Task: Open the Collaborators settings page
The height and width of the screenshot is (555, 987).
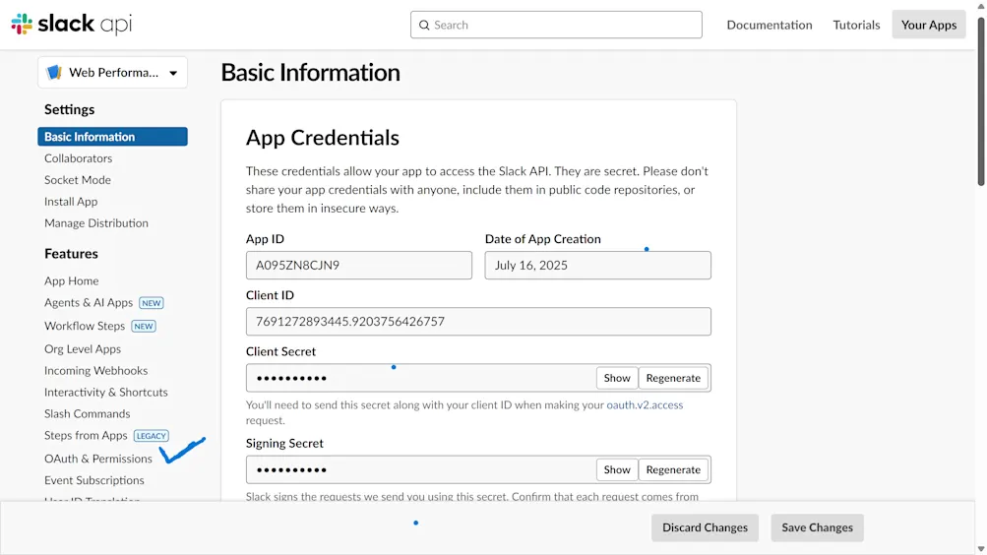Action: pos(78,158)
